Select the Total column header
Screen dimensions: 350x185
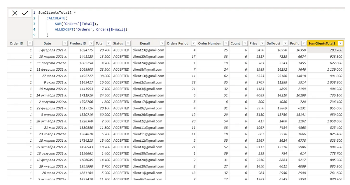(x=100, y=43)
